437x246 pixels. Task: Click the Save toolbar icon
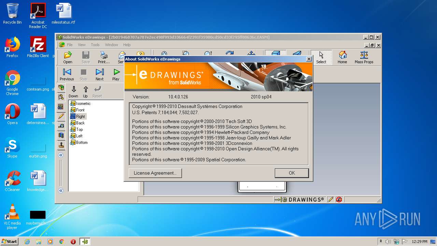click(86, 57)
